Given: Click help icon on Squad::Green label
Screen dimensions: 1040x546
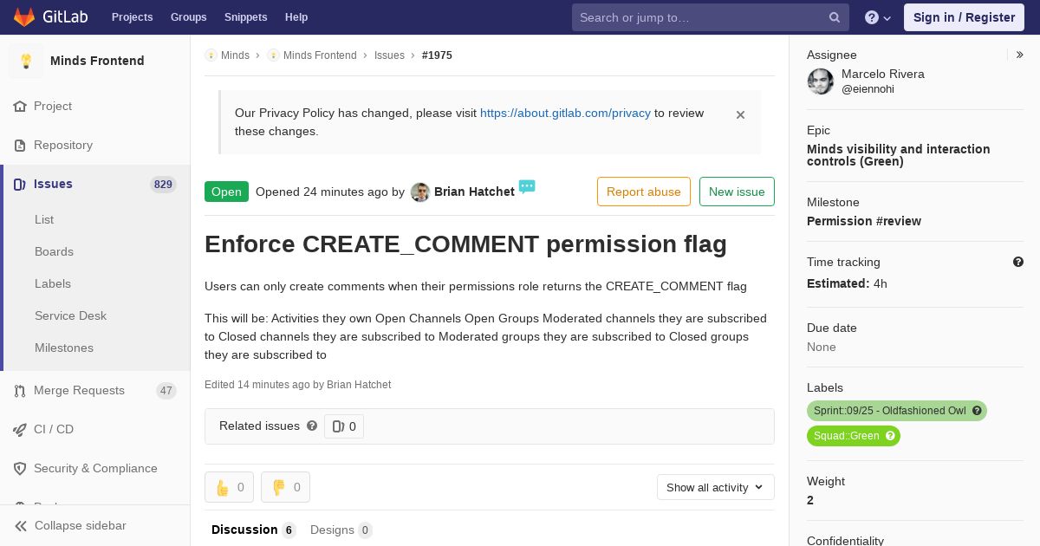Looking at the screenshot, I should (890, 436).
